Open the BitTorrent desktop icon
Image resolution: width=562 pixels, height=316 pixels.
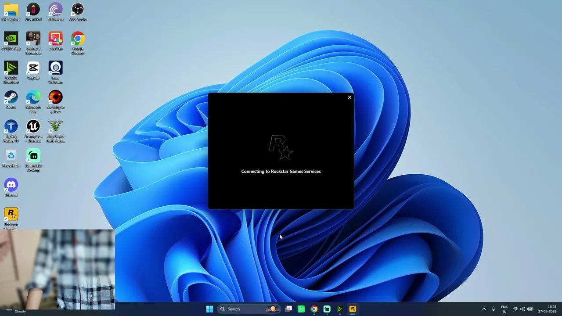pos(55,12)
